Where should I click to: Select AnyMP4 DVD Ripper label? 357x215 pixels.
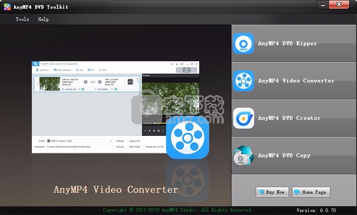(x=287, y=43)
